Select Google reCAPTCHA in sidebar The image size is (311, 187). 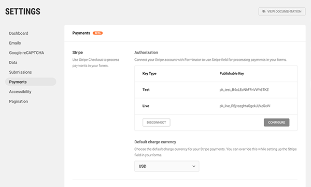click(x=26, y=53)
